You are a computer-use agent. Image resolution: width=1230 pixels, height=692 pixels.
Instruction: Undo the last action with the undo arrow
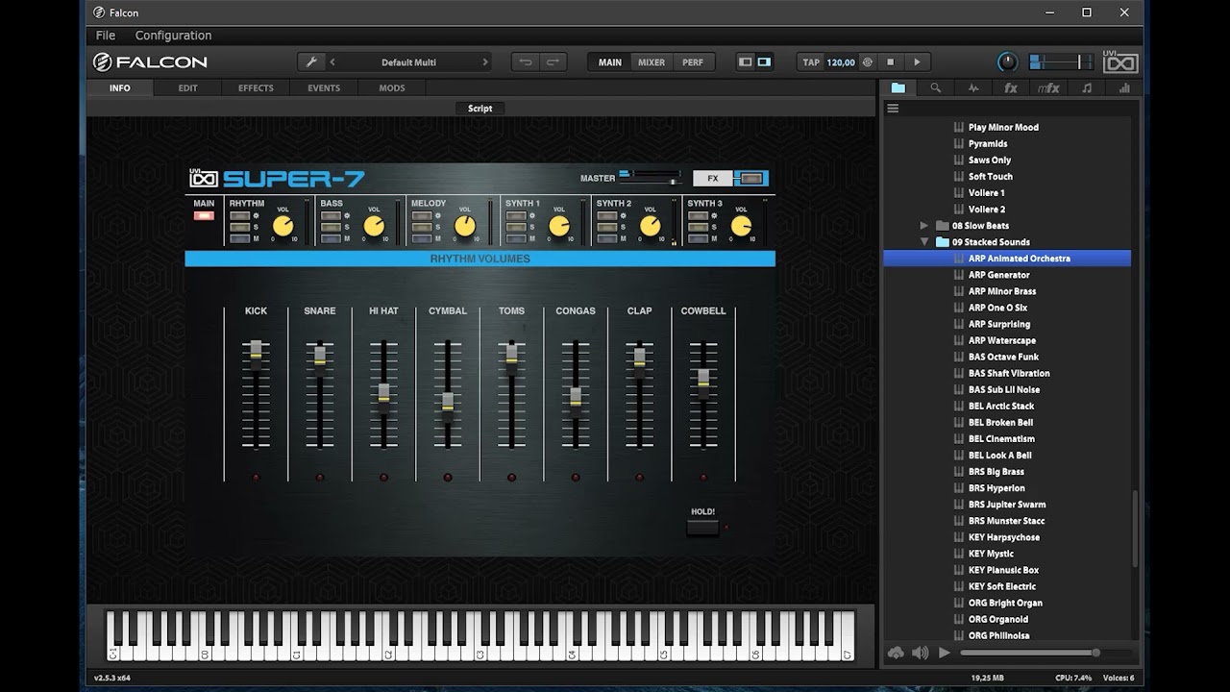click(526, 62)
